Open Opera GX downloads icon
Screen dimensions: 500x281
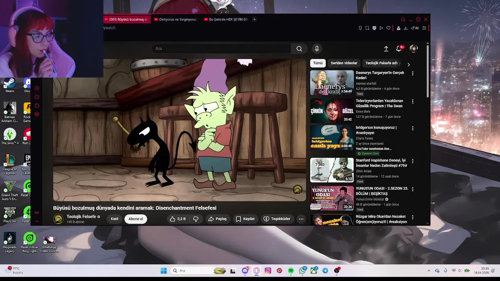[405, 28]
